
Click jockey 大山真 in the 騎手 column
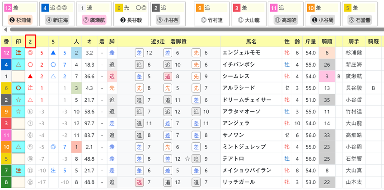tap(354, 170)
